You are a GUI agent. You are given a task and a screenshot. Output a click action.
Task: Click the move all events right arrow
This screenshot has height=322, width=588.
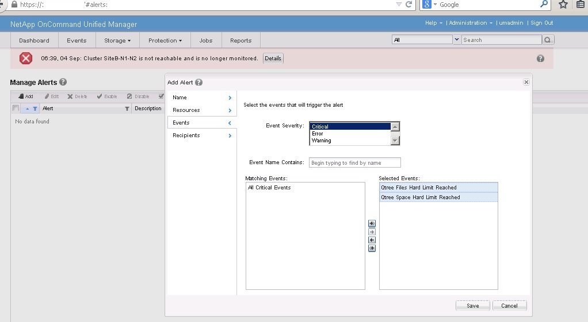[x=372, y=223]
